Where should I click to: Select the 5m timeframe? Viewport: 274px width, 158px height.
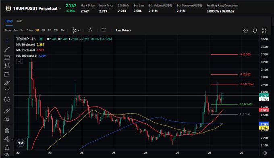click(22, 30)
